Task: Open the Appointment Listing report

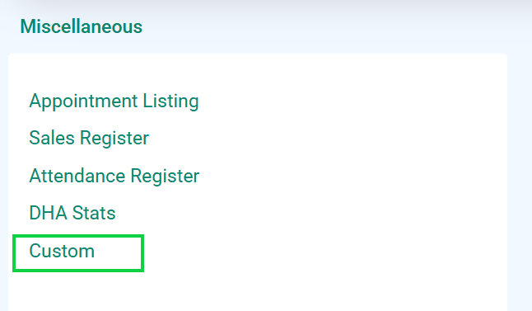Action: pyautogui.click(x=114, y=101)
